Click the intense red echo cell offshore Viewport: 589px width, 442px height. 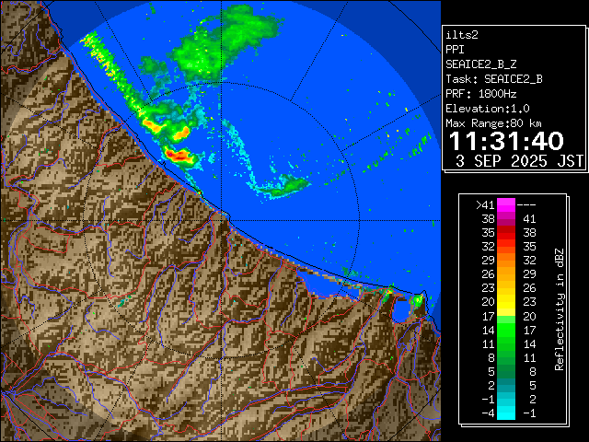[179, 155]
